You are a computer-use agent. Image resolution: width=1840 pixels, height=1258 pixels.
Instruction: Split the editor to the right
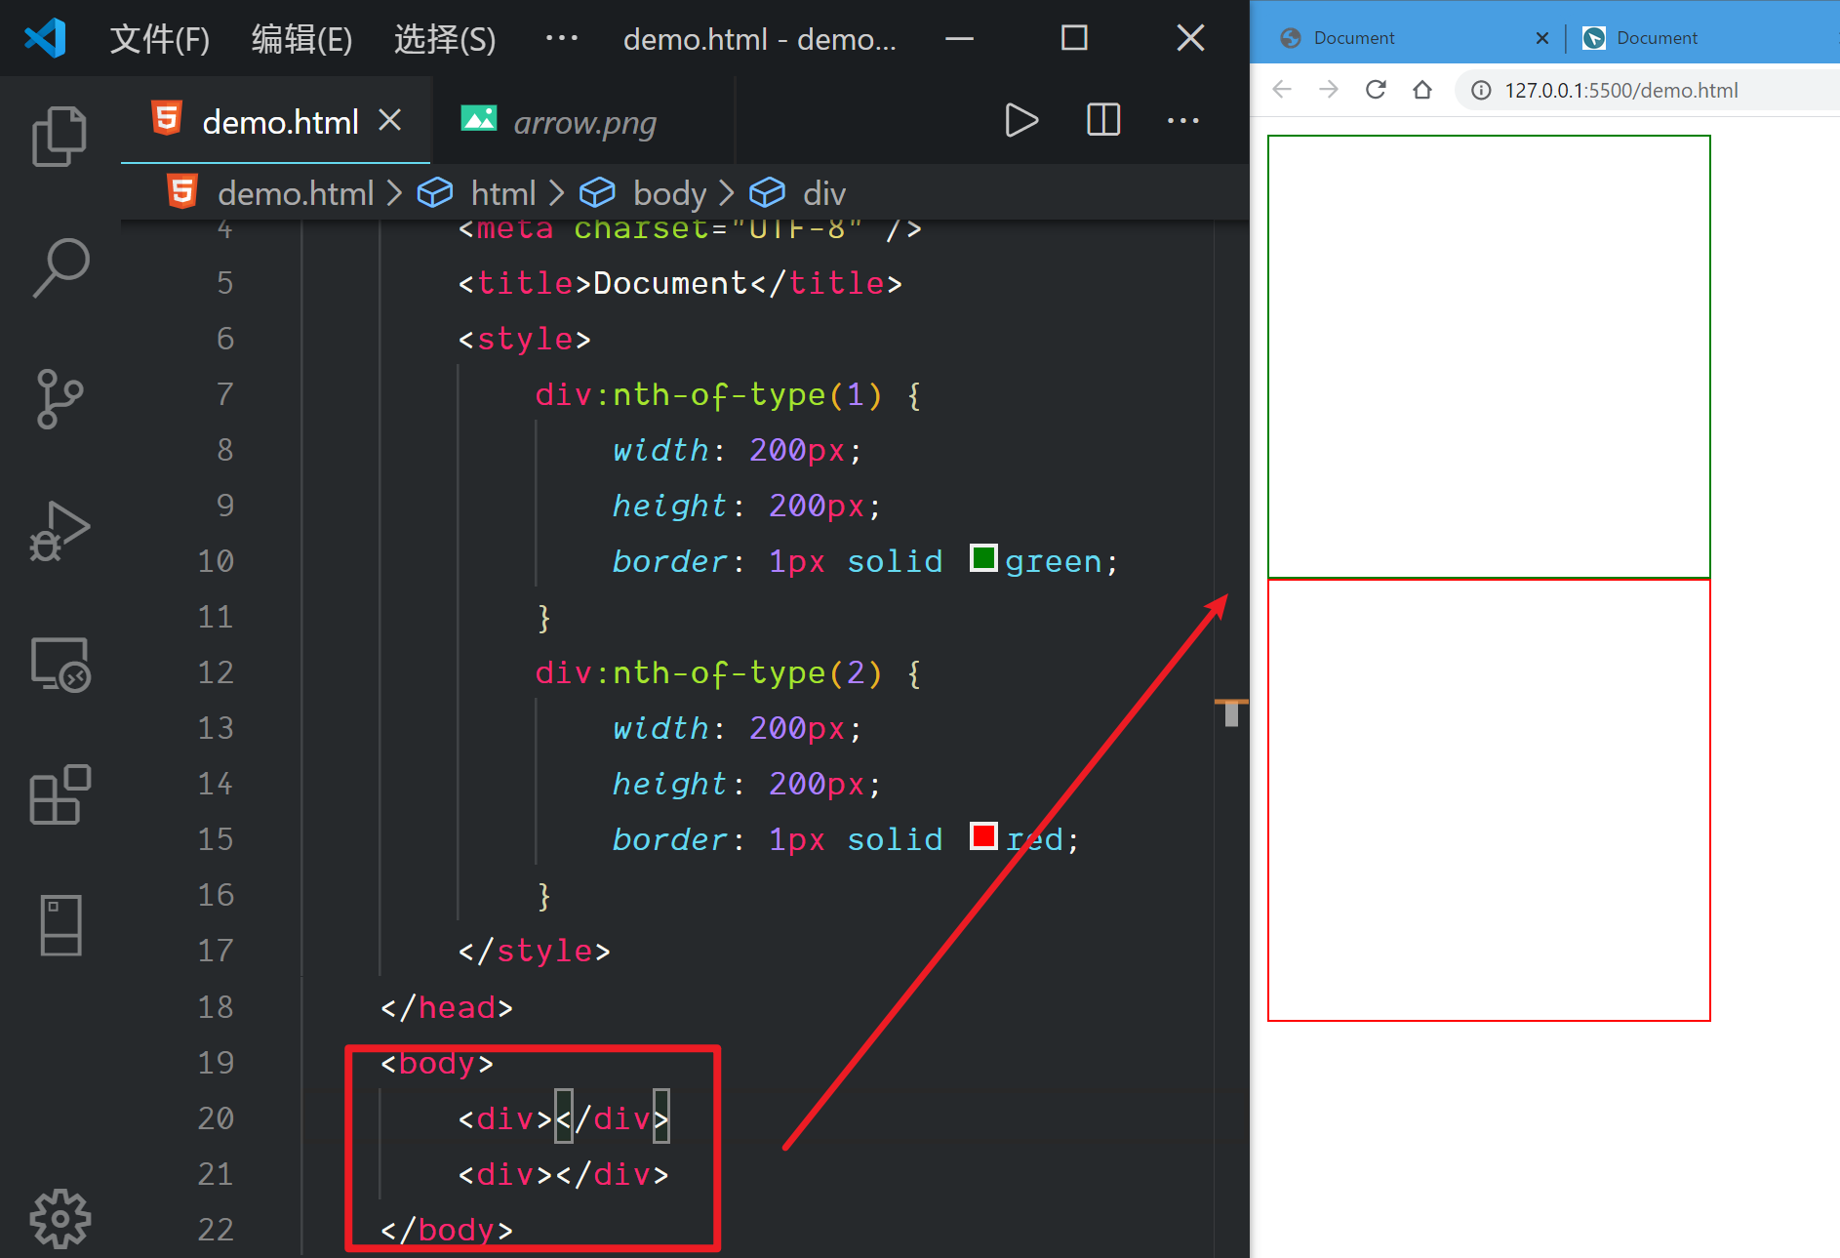click(1103, 120)
